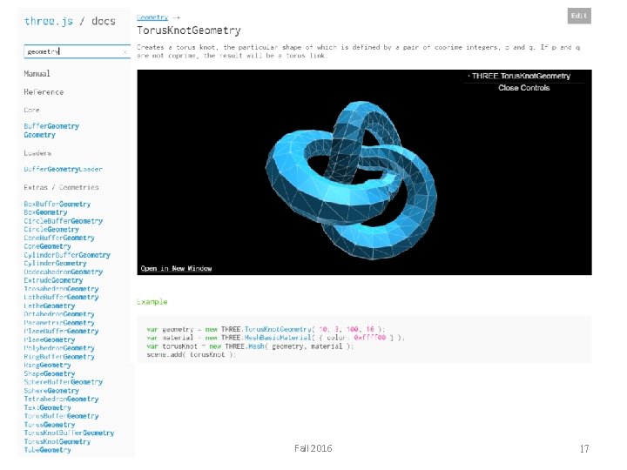Open PlaneGeometry docs page

click(x=50, y=340)
